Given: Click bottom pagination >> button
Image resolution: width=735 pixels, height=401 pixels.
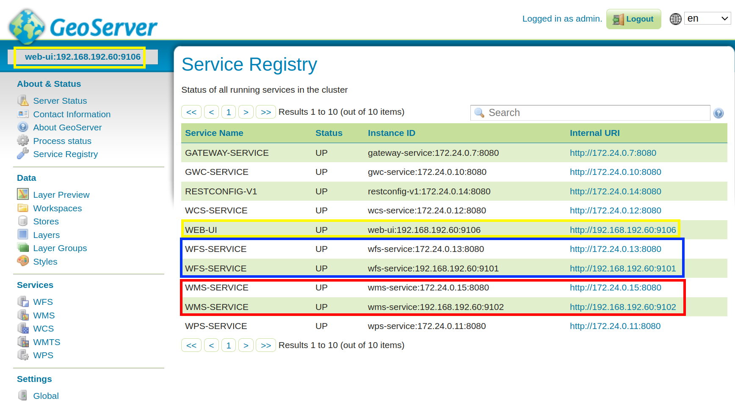Looking at the screenshot, I should [x=266, y=346].
